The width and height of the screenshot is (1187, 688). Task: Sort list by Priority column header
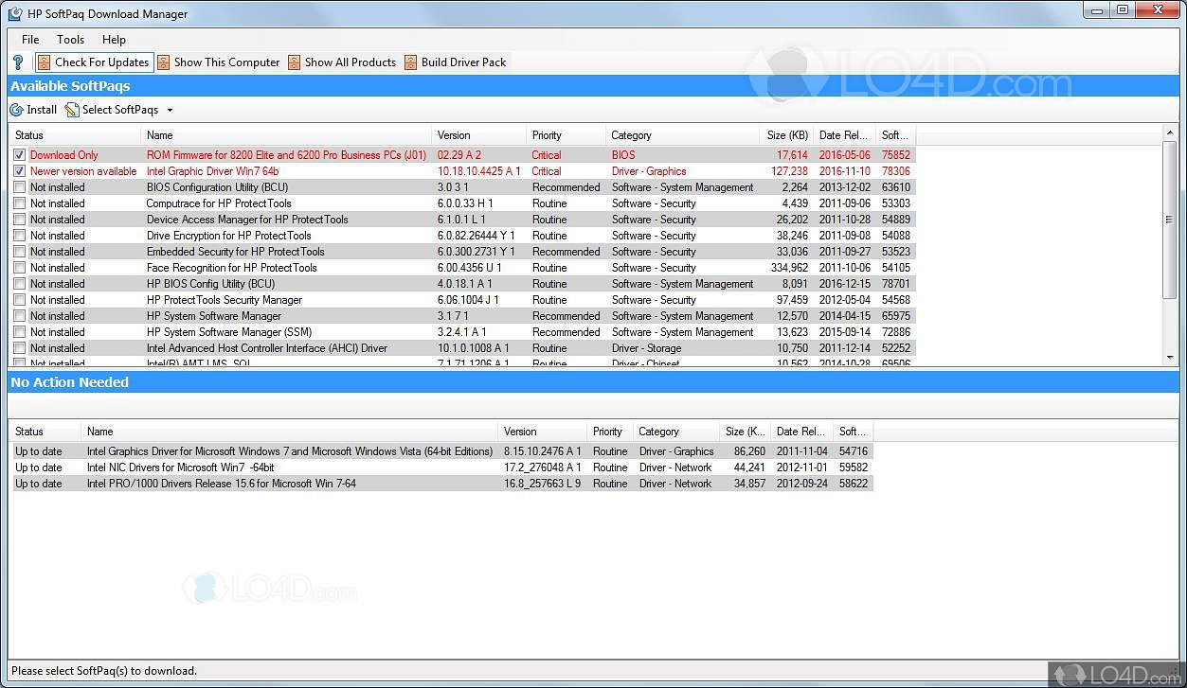coord(547,135)
